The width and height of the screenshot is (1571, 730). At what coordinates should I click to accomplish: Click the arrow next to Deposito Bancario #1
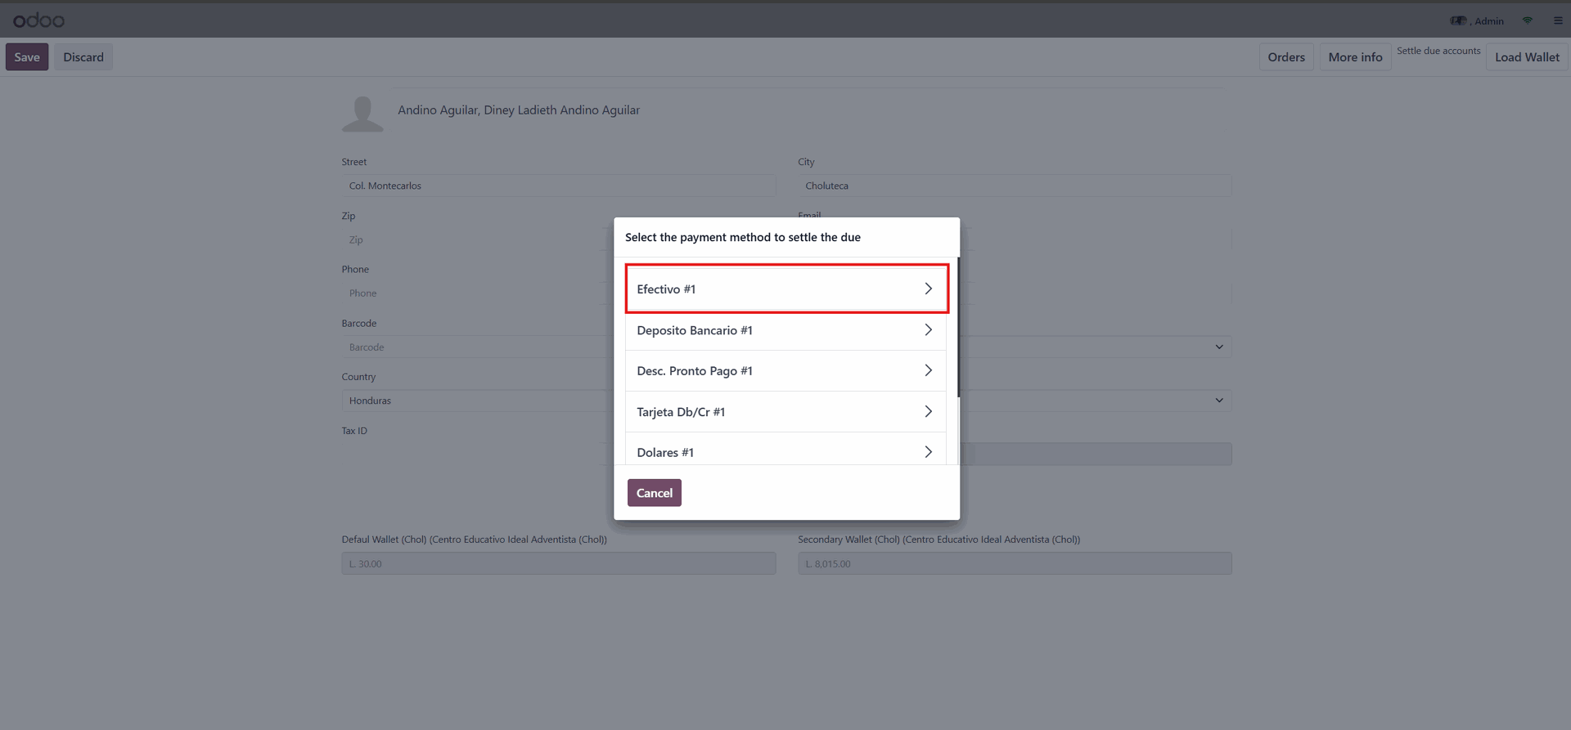928,329
